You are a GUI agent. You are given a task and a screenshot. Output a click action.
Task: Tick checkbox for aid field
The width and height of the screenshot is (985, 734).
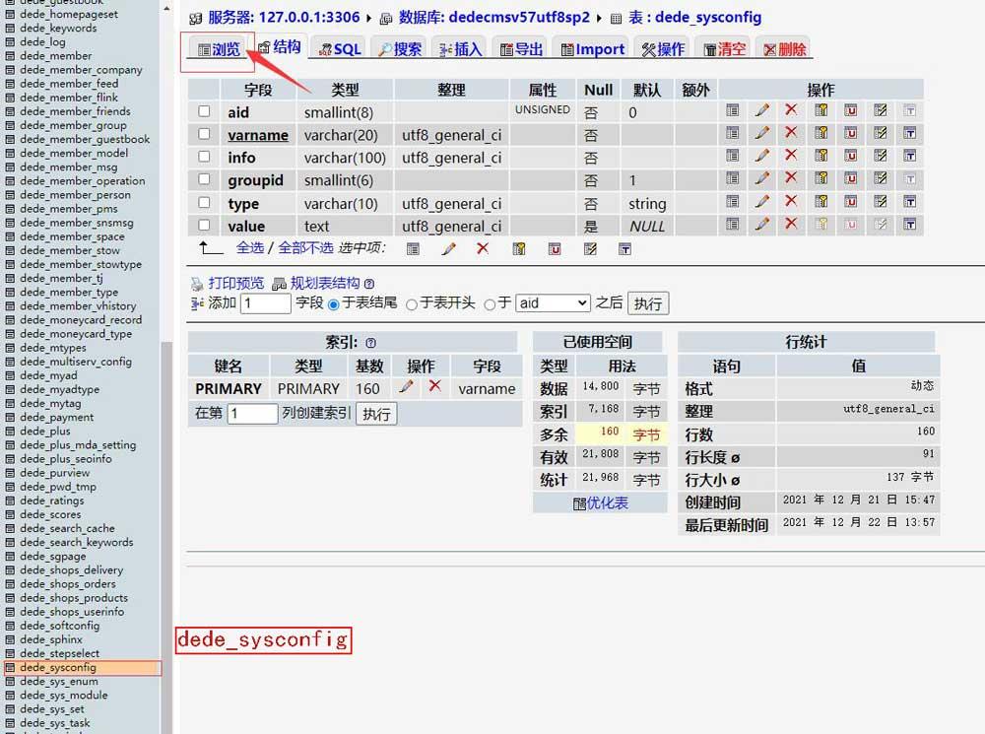204,110
